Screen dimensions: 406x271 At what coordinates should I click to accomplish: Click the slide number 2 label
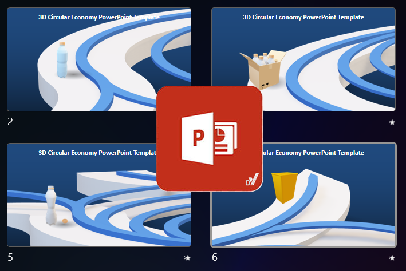tap(10, 122)
